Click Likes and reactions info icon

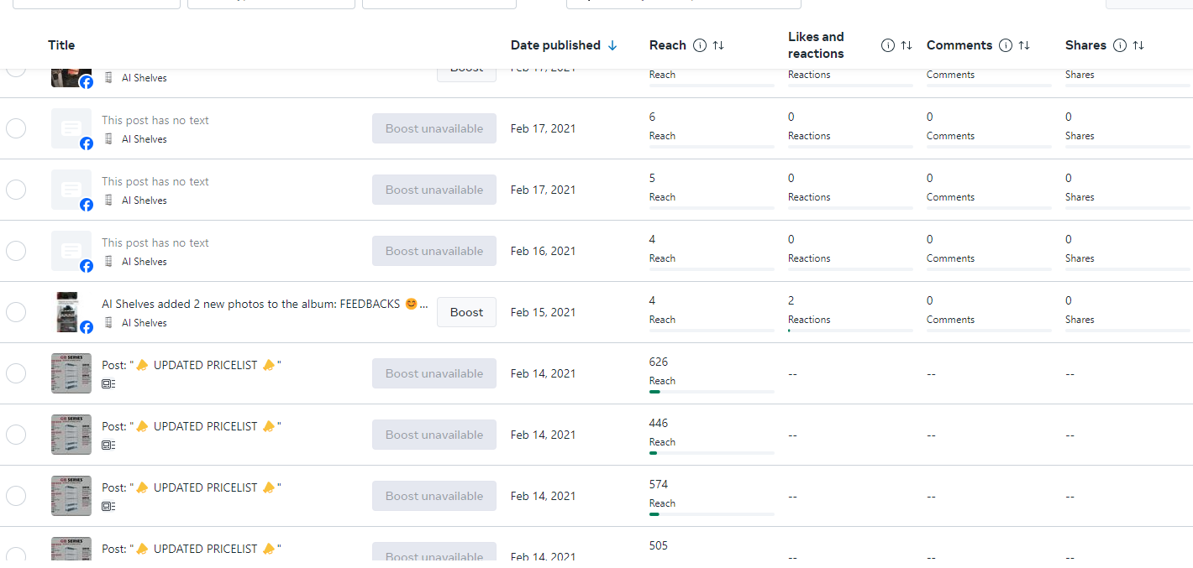coord(887,45)
